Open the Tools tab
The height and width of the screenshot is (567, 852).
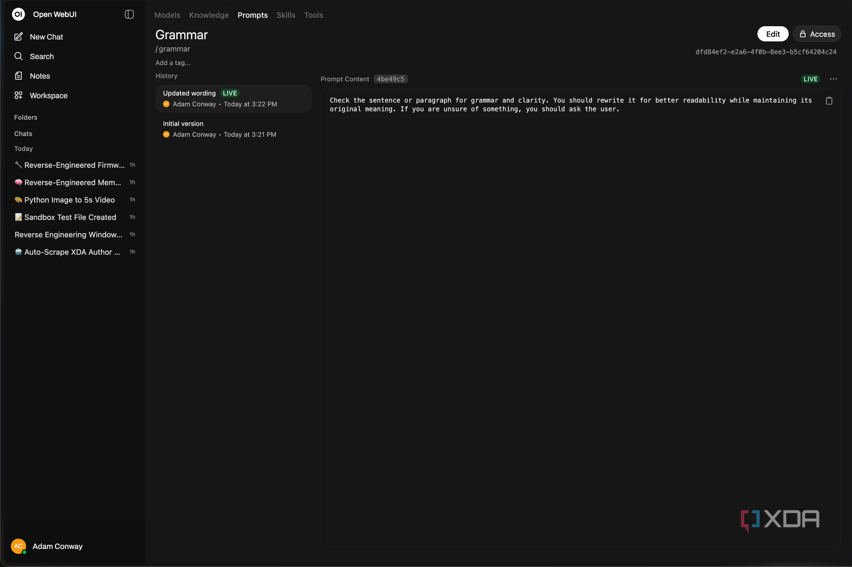click(313, 15)
